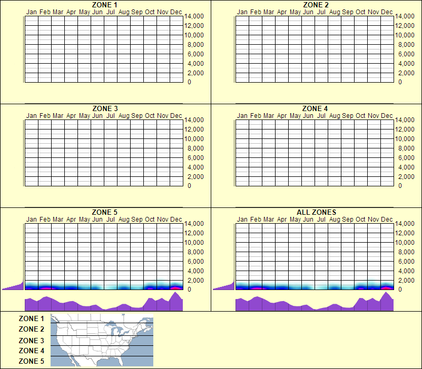The image size is (422, 369).
Task: Click the US zone map in the legend
Action: (101, 340)
